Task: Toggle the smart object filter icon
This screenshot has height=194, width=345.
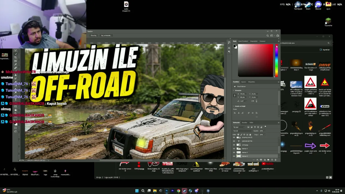Action: point(261,127)
